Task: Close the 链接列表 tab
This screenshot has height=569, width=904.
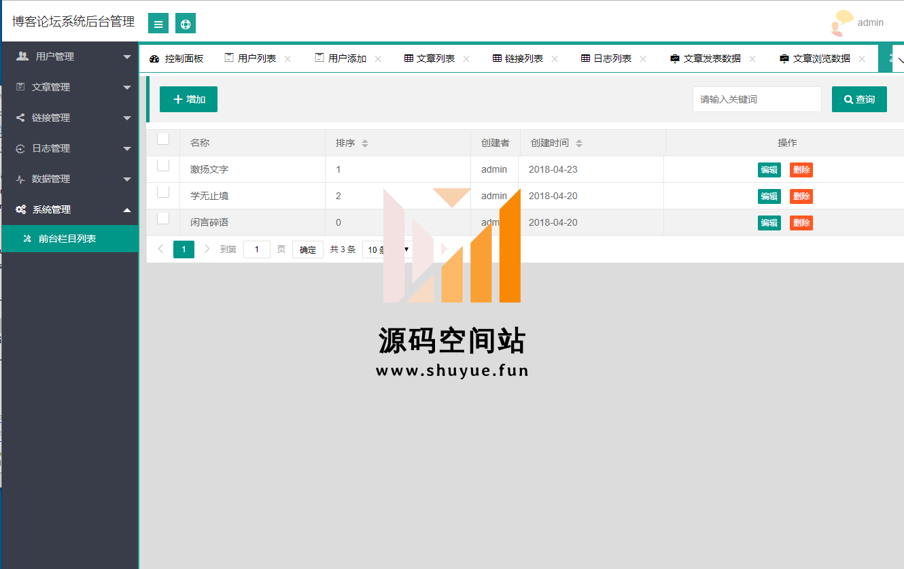Action: click(555, 59)
